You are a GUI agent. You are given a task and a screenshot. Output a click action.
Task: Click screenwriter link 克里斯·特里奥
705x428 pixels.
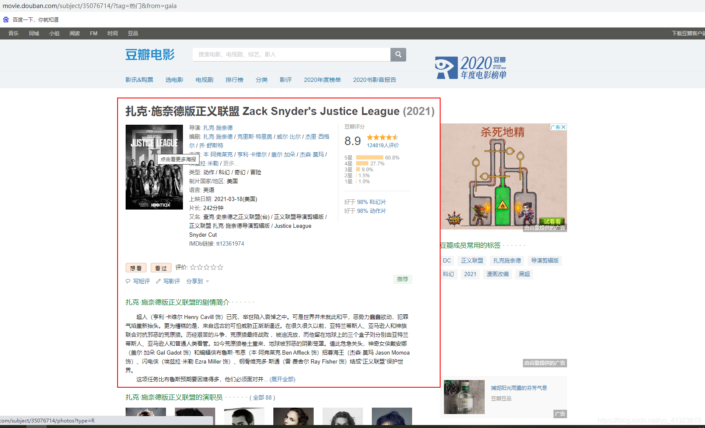(255, 137)
